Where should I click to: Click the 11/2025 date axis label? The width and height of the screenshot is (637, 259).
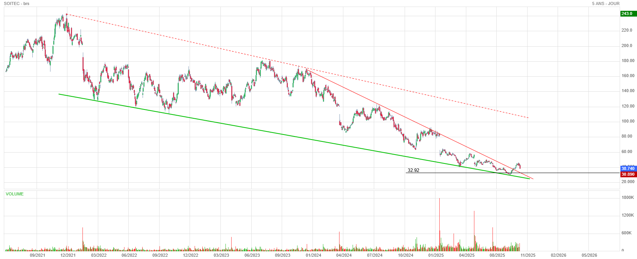click(x=528, y=255)
